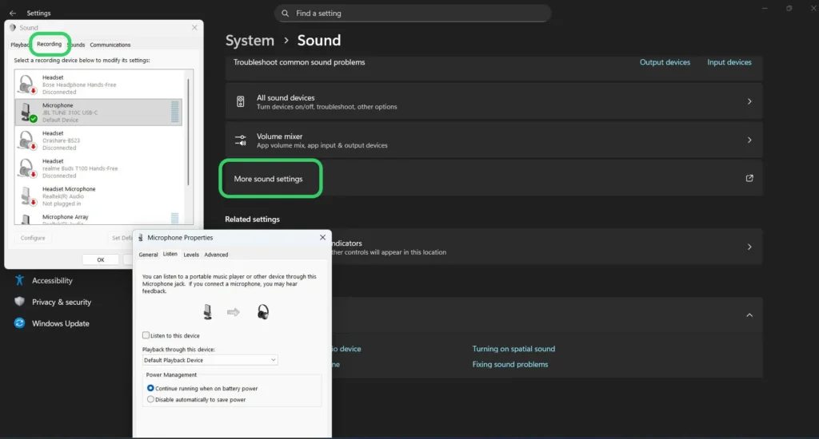Click the Find a setting search box

point(413,13)
